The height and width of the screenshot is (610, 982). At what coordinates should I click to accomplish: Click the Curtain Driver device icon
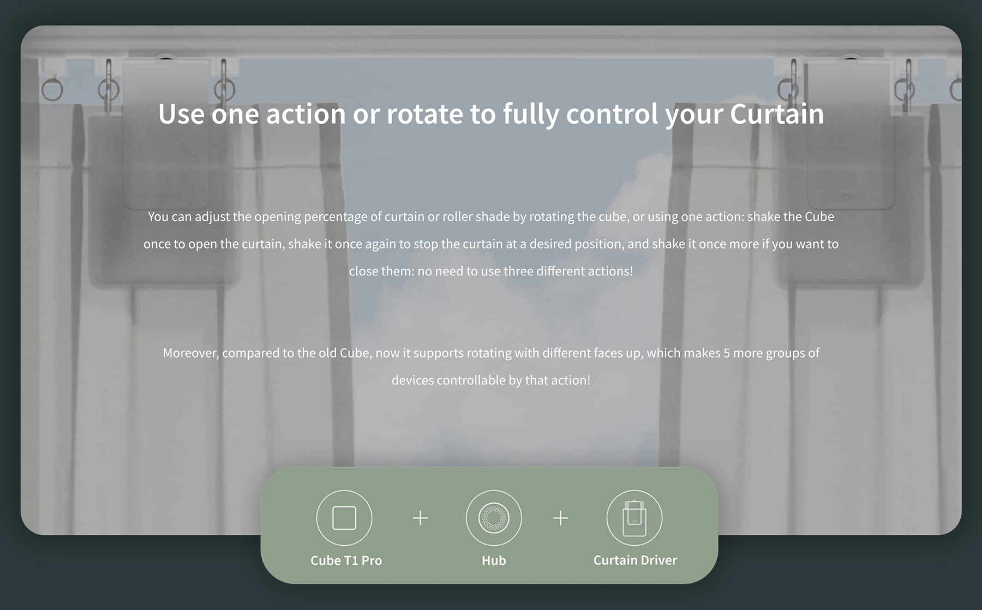tap(634, 518)
